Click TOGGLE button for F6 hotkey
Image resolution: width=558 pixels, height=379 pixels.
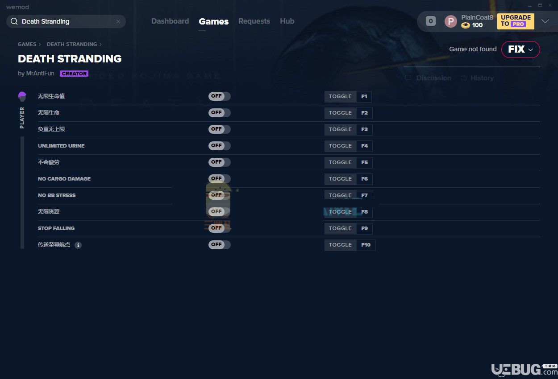pyautogui.click(x=340, y=179)
